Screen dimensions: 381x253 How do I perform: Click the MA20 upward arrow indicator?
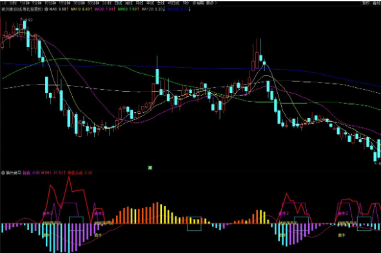point(115,9)
